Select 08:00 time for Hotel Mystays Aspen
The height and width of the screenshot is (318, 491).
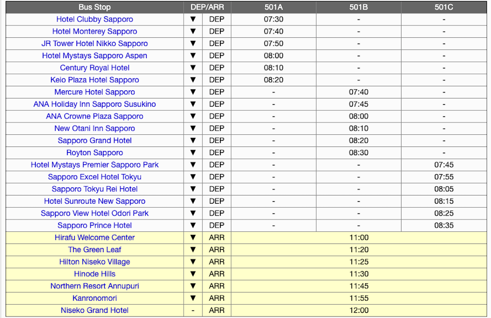pos(274,56)
